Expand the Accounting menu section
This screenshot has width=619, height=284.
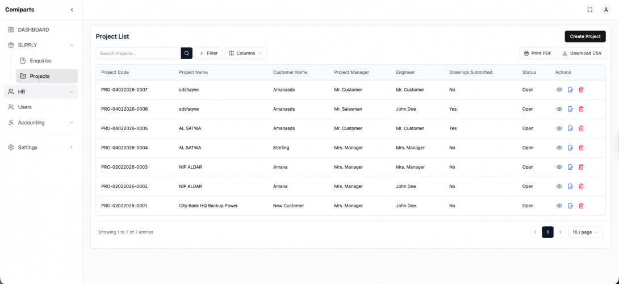41,123
